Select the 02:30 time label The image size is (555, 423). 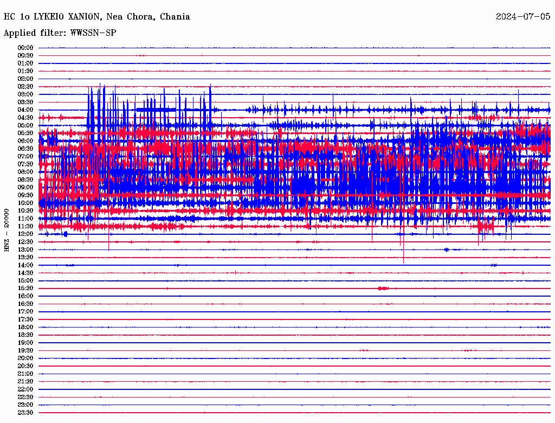pyautogui.click(x=25, y=87)
